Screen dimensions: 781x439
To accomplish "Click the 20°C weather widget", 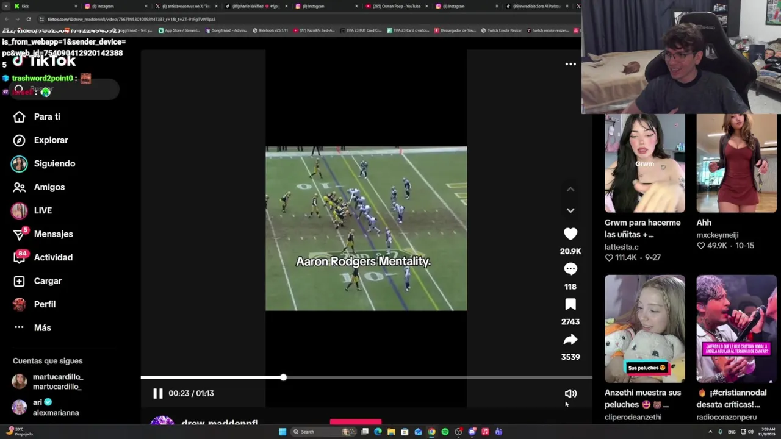I will click(x=18, y=432).
